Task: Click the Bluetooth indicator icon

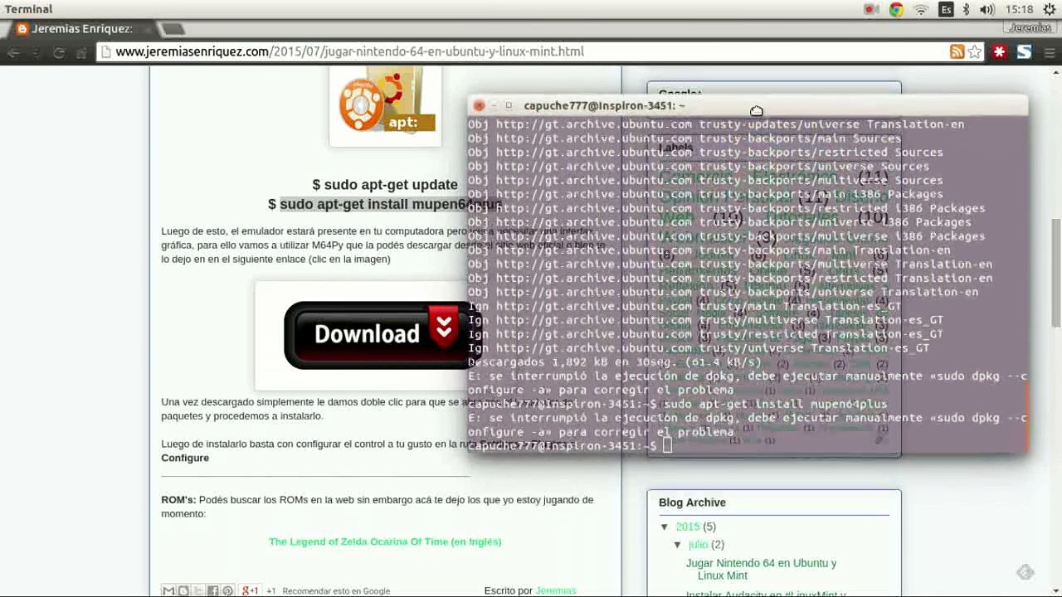Action: coord(966,10)
